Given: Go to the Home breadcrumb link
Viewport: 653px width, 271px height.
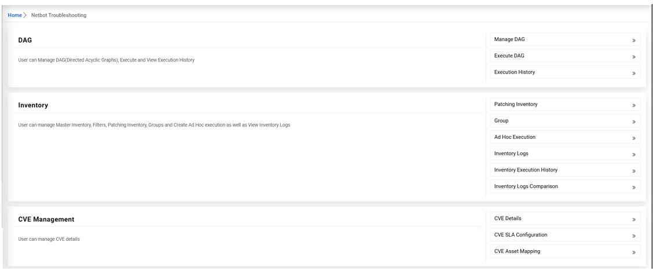Looking at the screenshot, I should point(14,15).
